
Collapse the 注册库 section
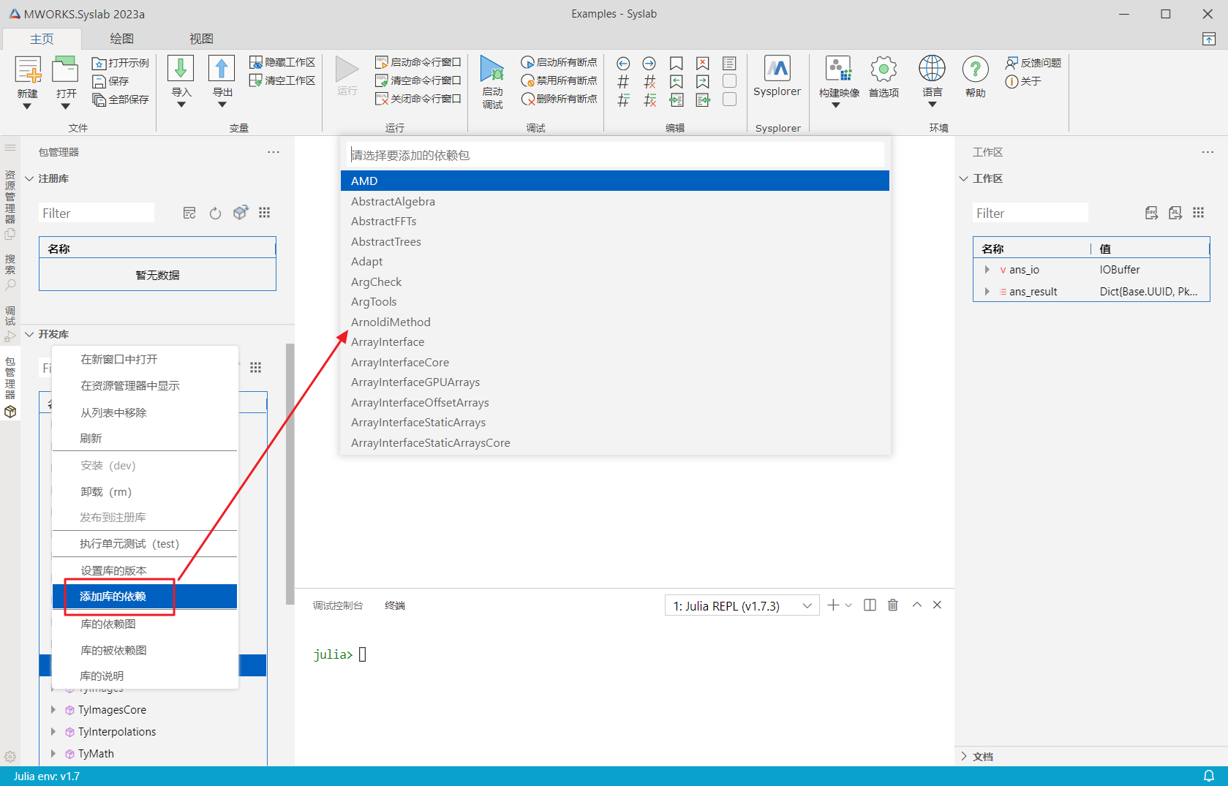(29, 178)
